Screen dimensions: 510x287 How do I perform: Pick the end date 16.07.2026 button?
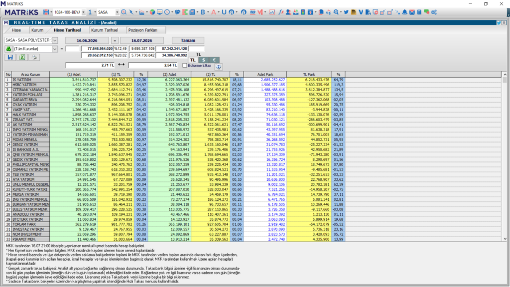[142, 40]
